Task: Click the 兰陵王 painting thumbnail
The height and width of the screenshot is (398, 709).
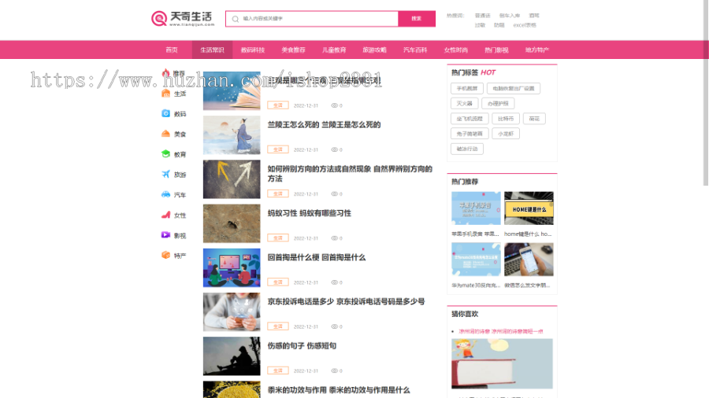Action: click(232, 135)
